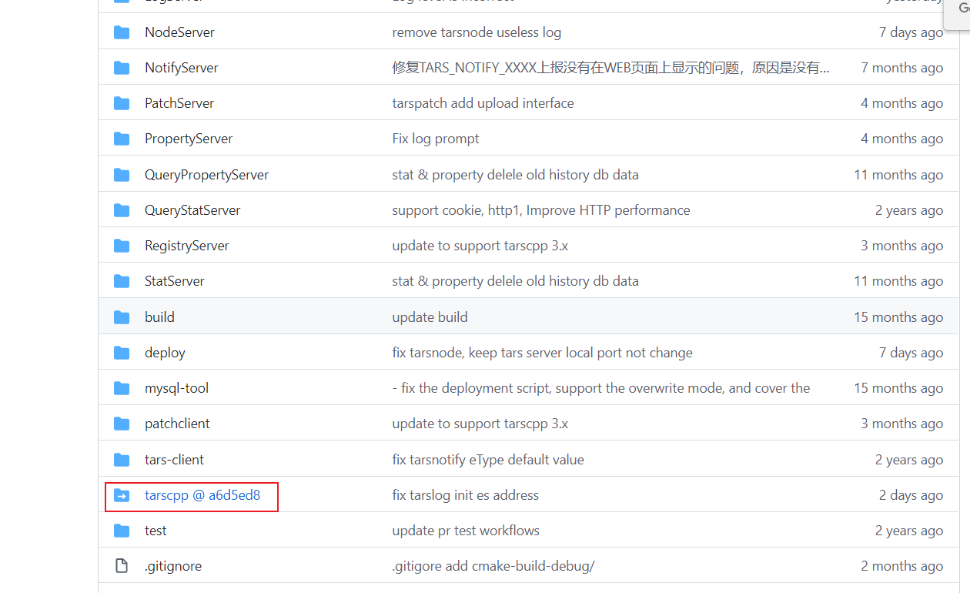
Task: Open commit 'tarspatch add upload interface'
Action: coord(483,103)
